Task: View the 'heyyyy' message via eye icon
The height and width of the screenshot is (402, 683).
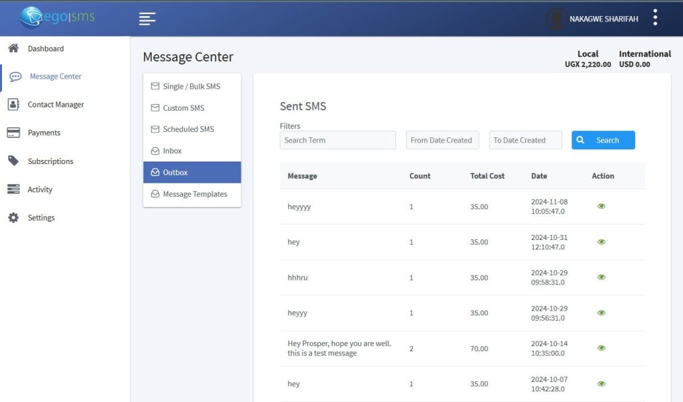Action: coord(601,207)
